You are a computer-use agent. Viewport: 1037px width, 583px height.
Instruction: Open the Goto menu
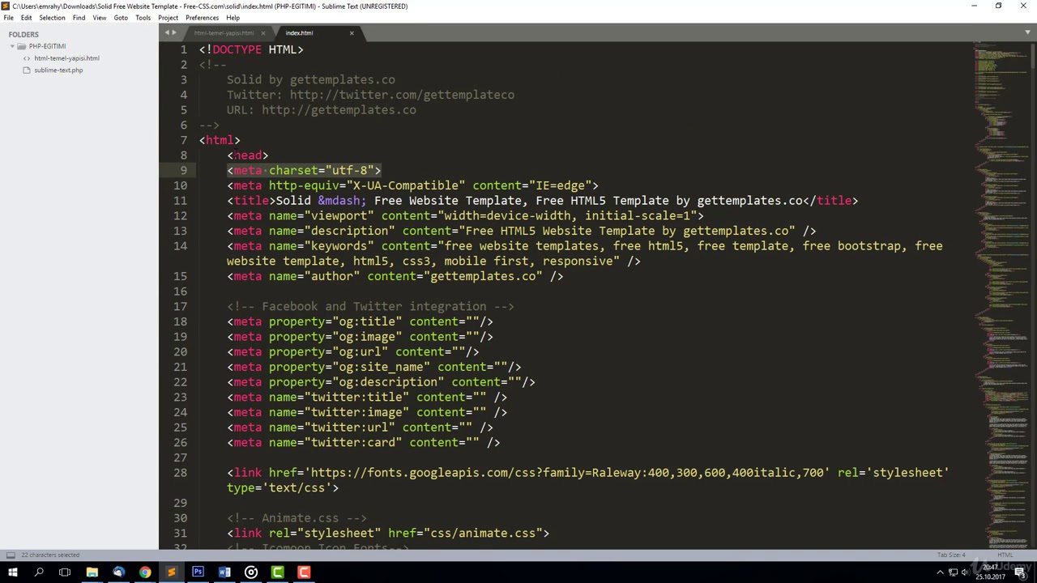121,18
